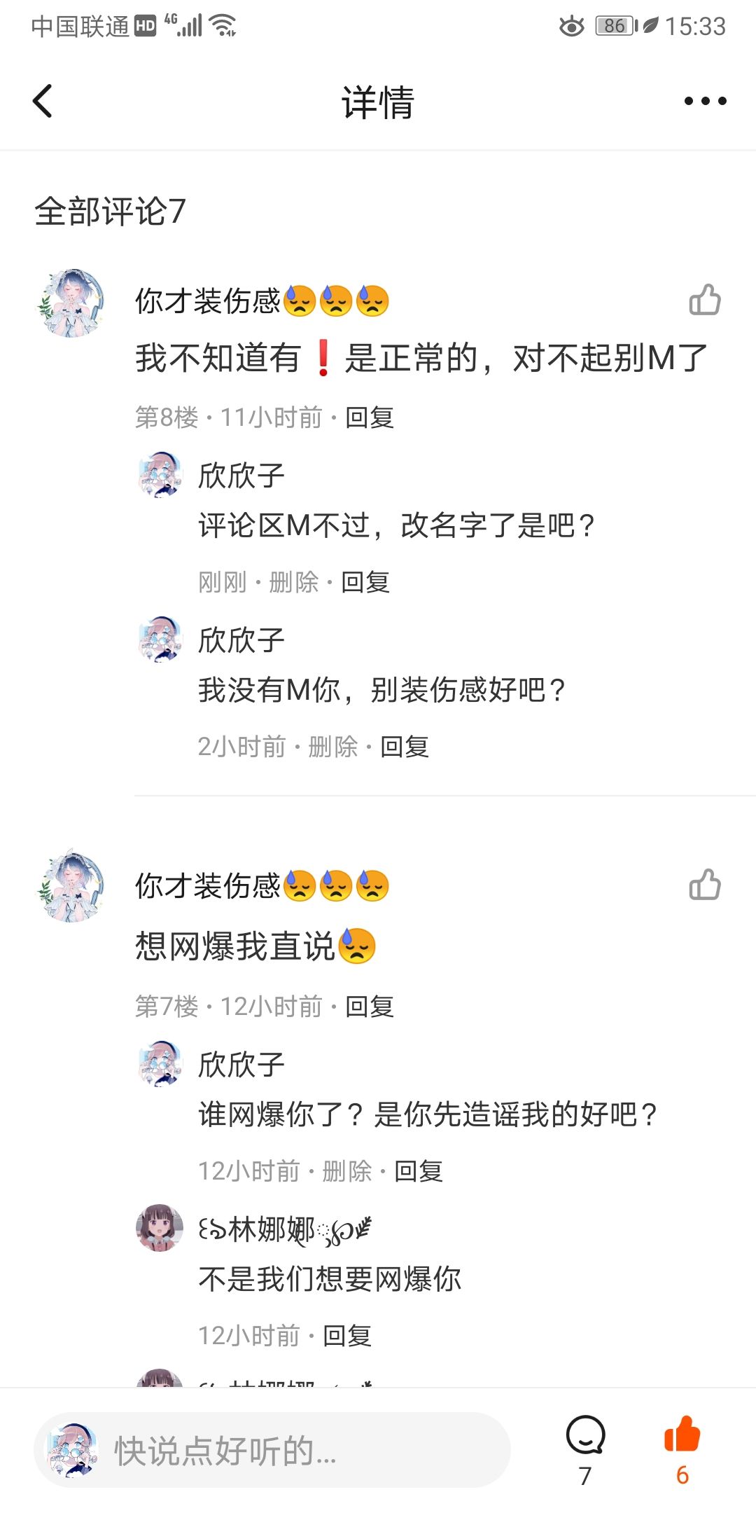The height and width of the screenshot is (1513, 756).
Task: Tap 欣欣子's avatar on '评论区M不过' reply
Action: [x=160, y=475]
